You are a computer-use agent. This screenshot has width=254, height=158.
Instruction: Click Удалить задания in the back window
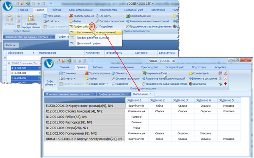point(81,16)
